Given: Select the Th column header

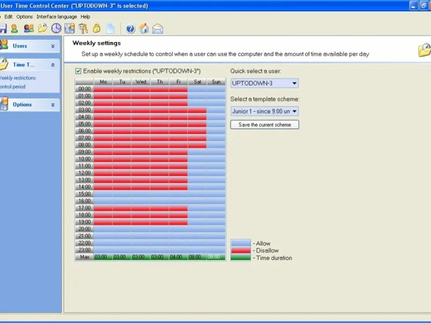Looking at the screenshot, I should click(x=159, y=82).
